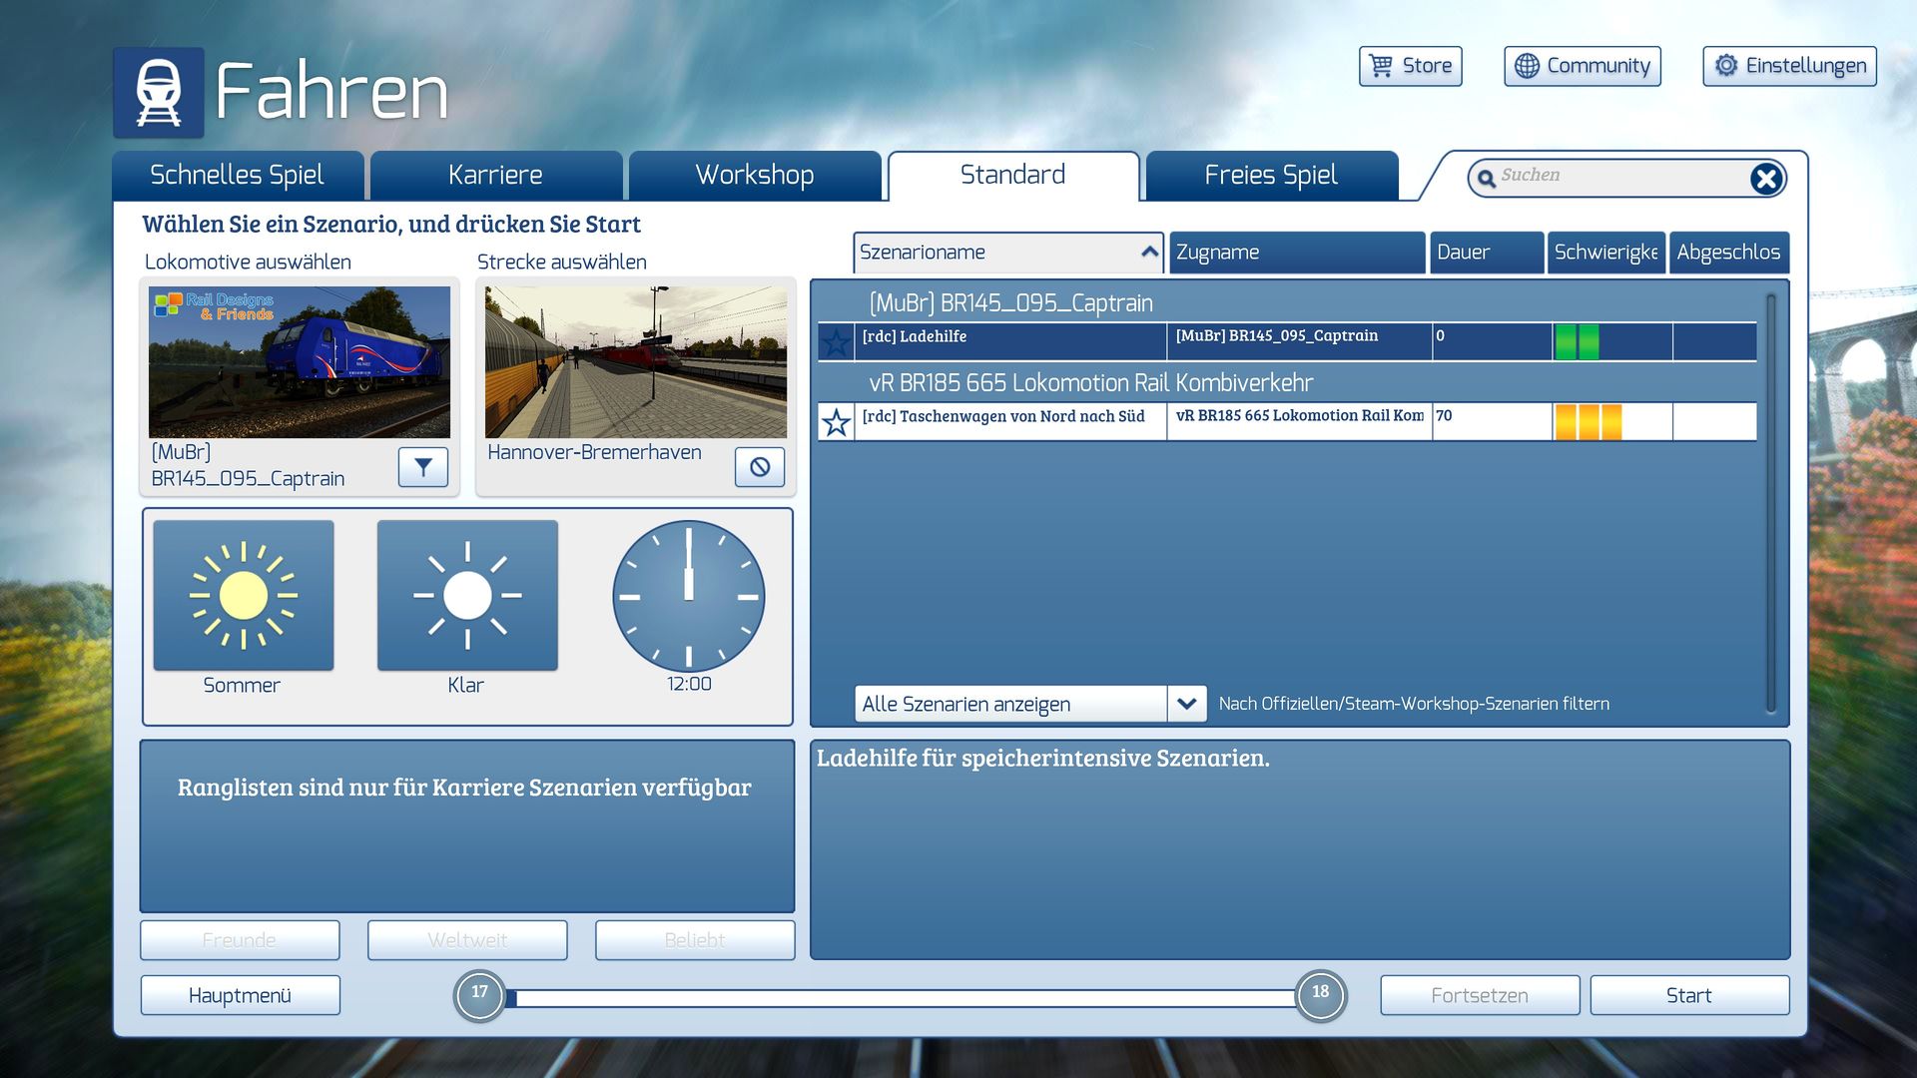Click the 12:00 clock time icon
This screenshot has height=1078, width=1917.
pyautogui.click(x=688, y=596)
